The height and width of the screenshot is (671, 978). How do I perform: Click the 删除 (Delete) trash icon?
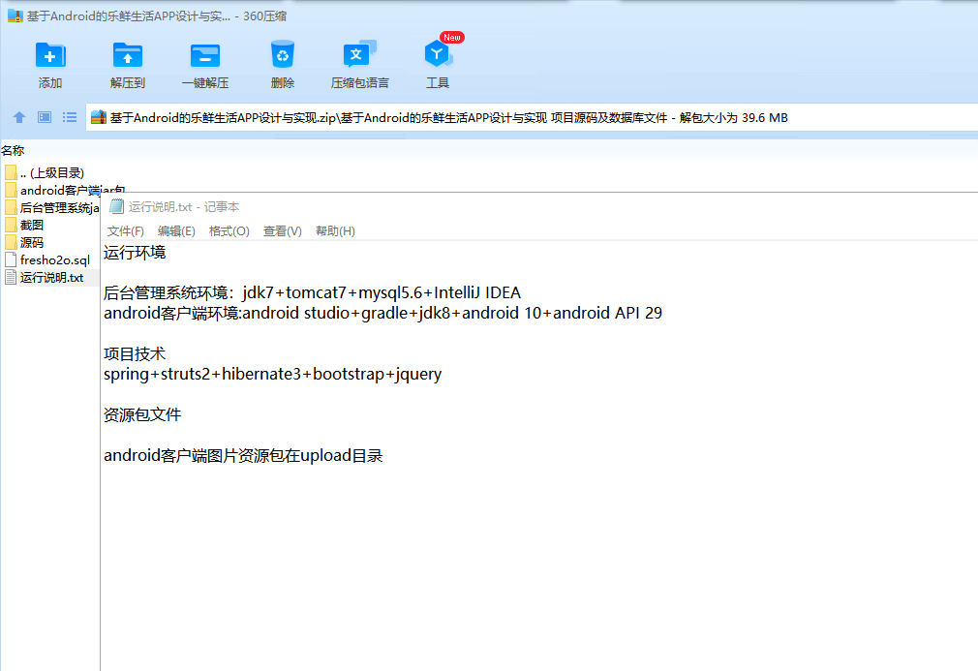(x=283, y=55)
